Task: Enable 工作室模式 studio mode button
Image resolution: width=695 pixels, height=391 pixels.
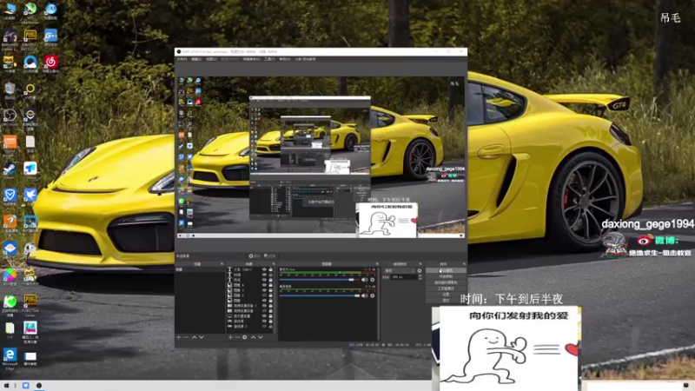Action: click(x=446, y=288)
